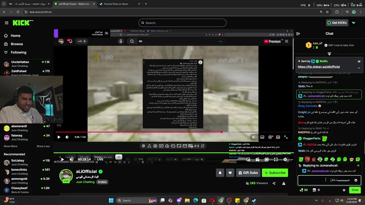Play the embedded YouTube video
The width and height of the screenshot is (365, 205).
pos(59,137)
